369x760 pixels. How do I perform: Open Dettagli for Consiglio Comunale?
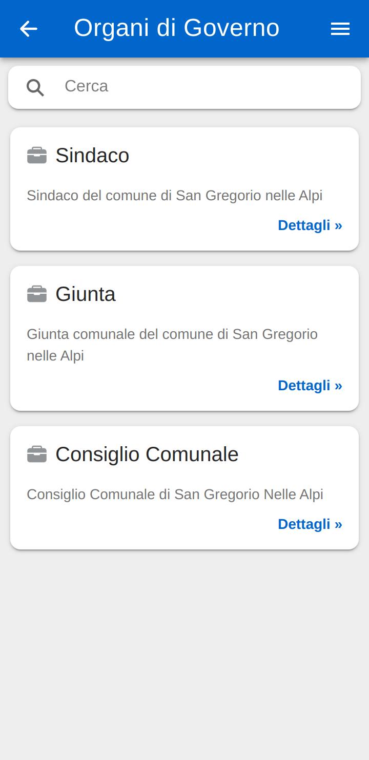pos(310,524)
